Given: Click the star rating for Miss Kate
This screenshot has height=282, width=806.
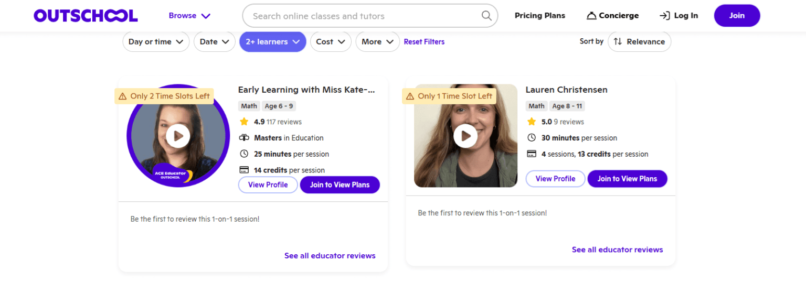Looking at the screenshot, I should click(x=244, y=122).
